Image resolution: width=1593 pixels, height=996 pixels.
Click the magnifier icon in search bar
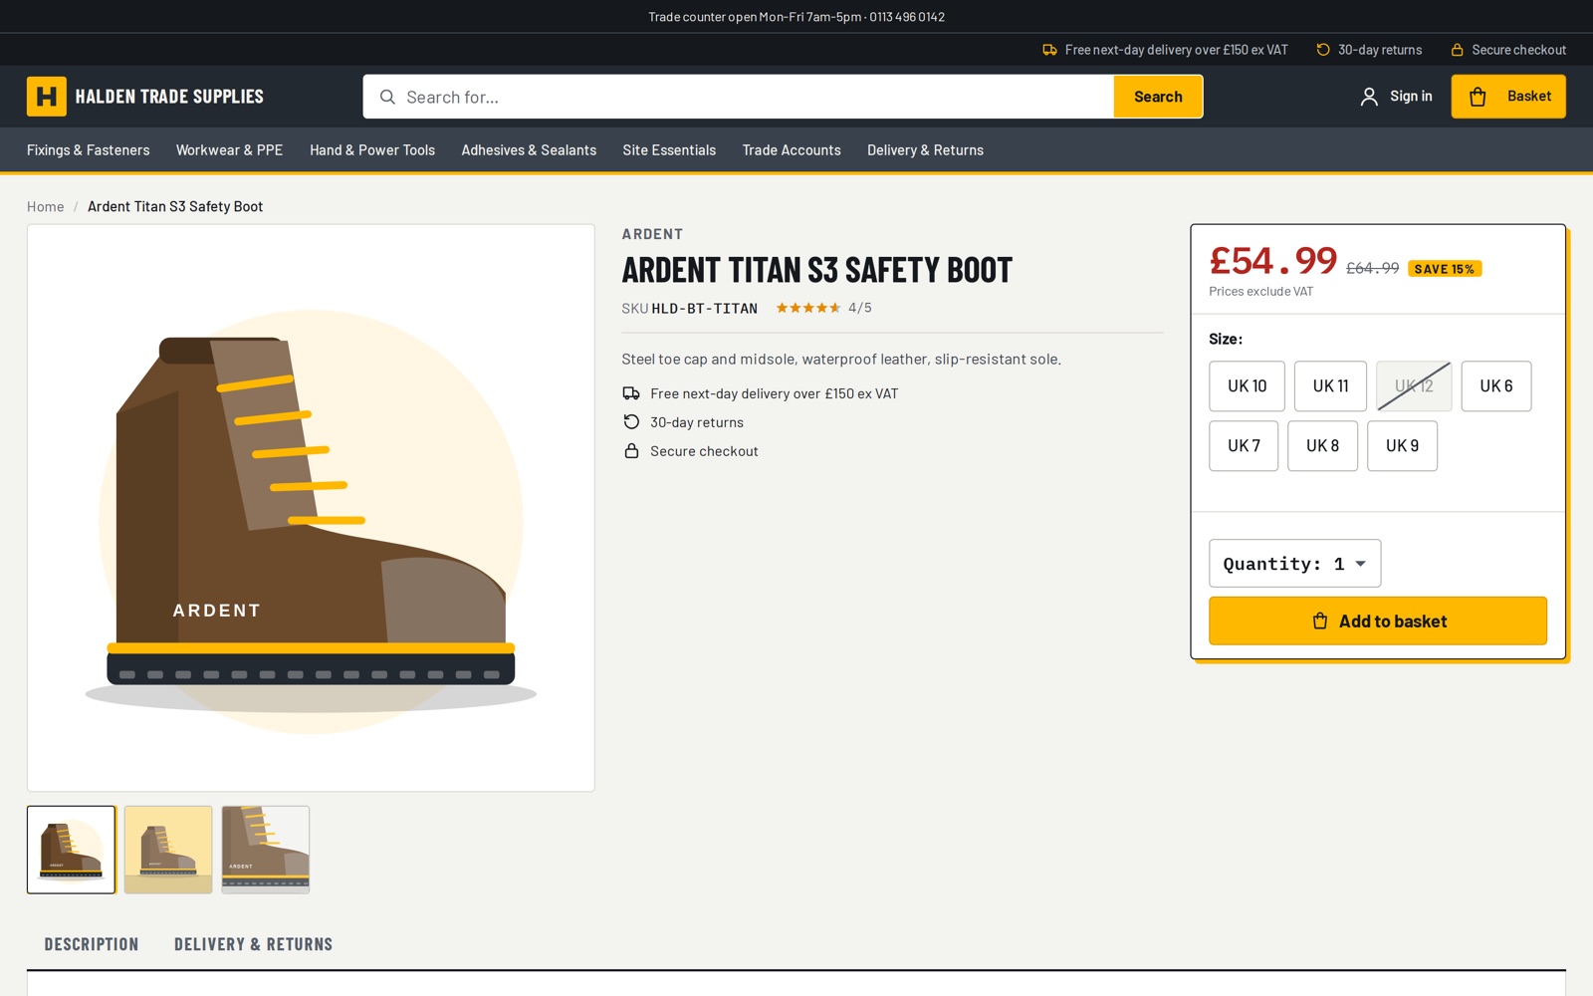tap(387, 97)
